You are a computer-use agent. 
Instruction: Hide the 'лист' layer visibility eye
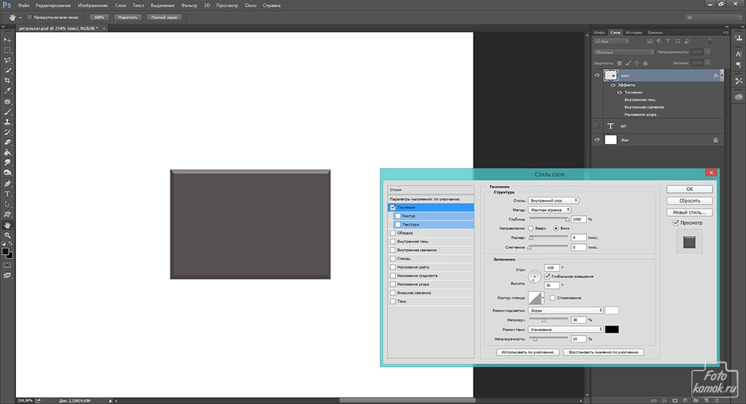coord(597,75)
